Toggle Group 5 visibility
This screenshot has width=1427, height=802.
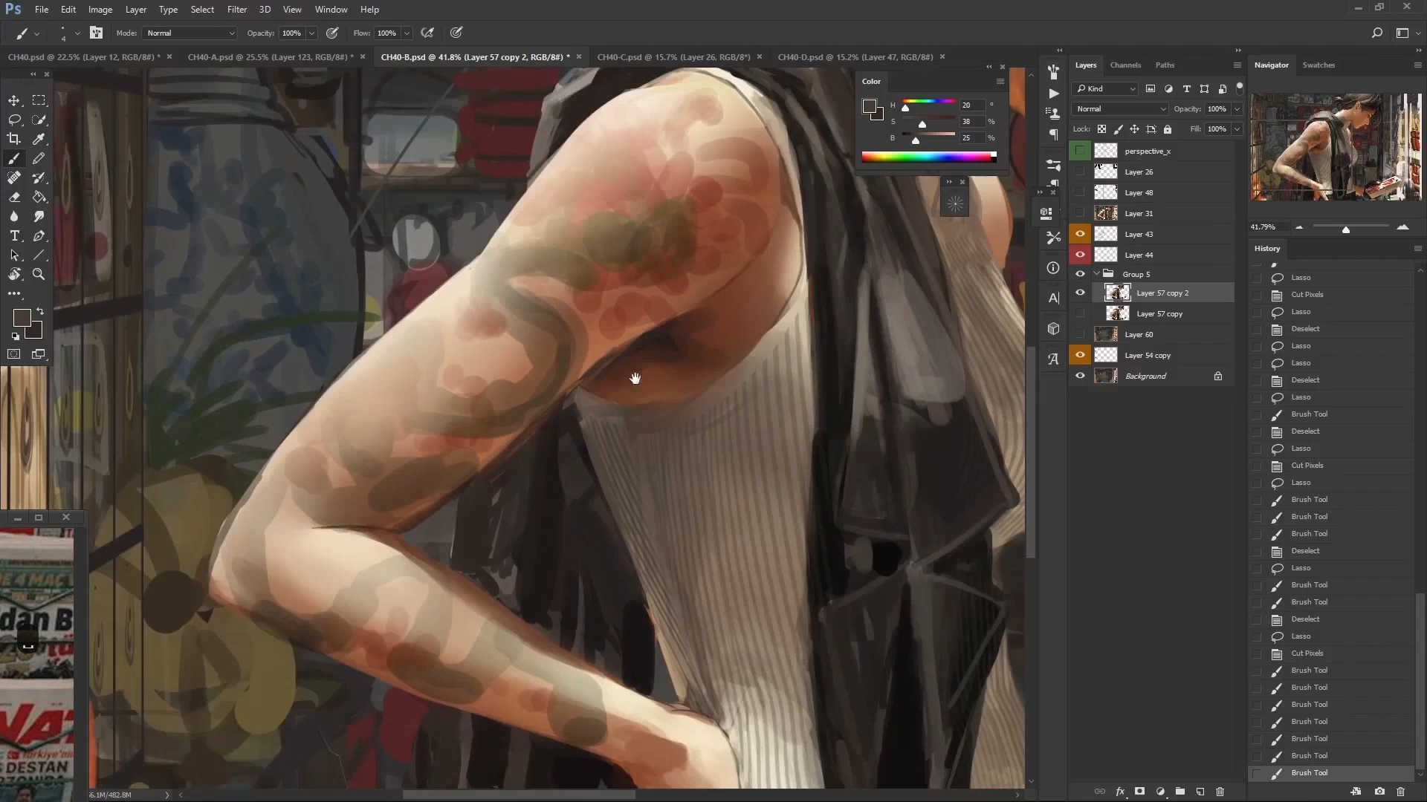point(1080,274)
